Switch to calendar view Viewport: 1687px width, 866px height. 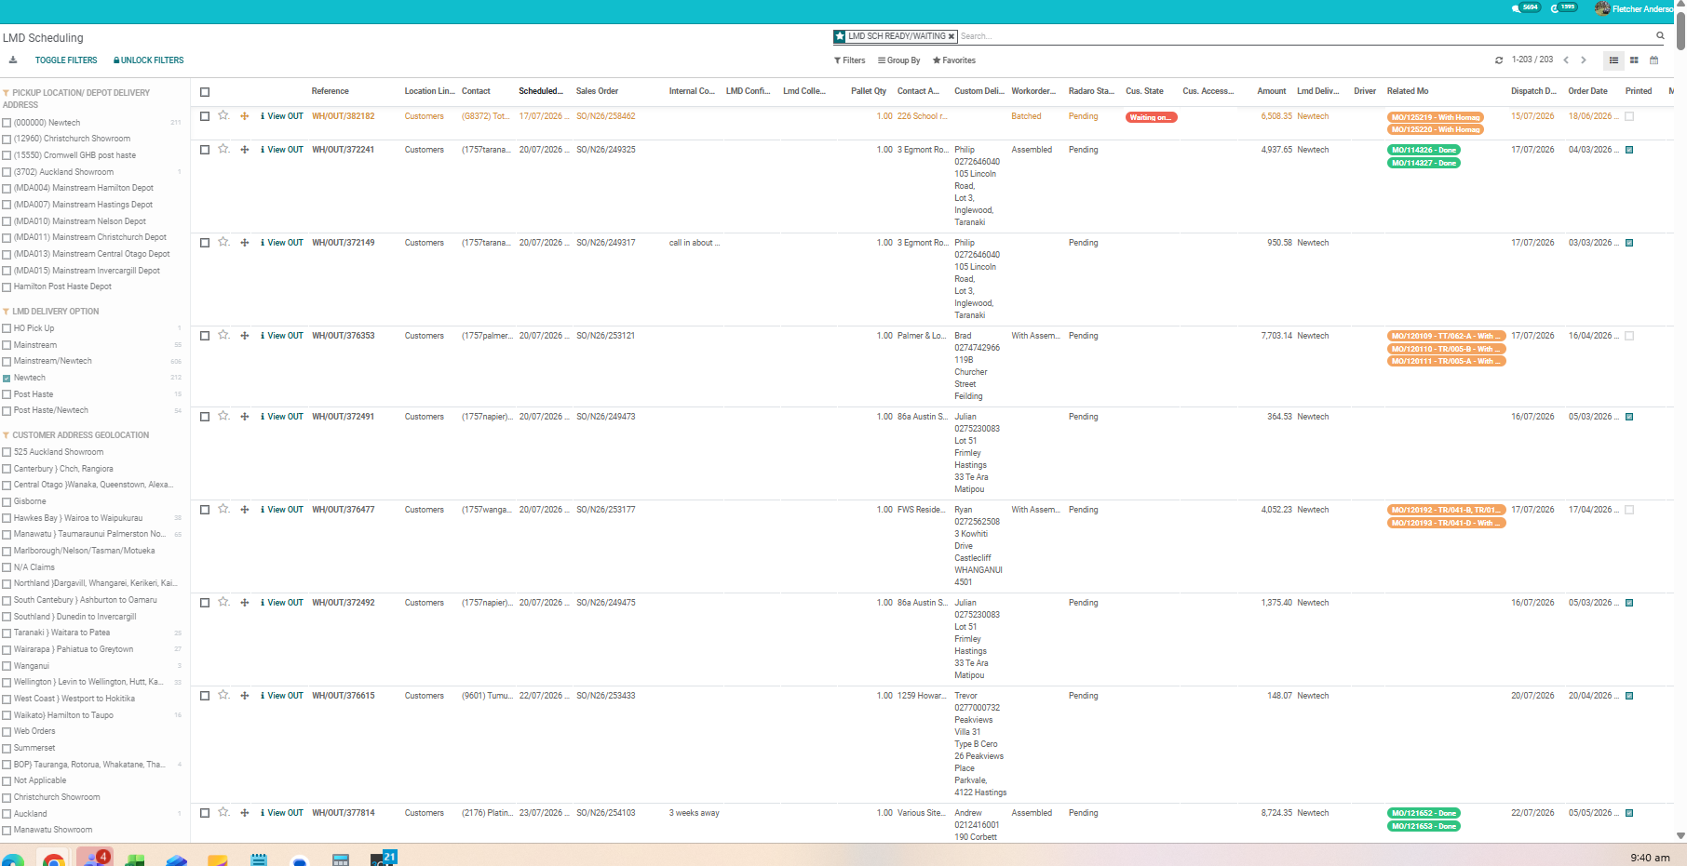point(1654,60)
